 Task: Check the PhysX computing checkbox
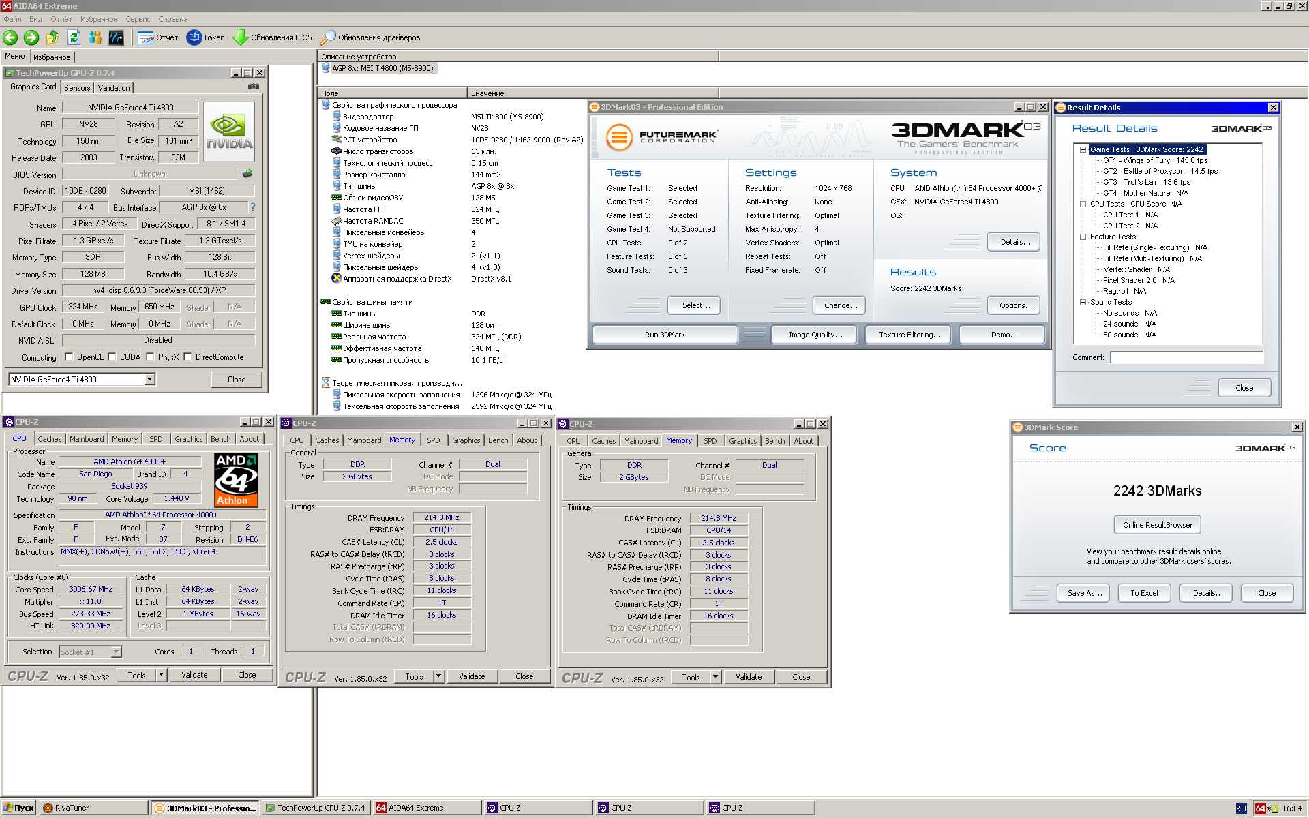pyautogui.click(x=150, y=357)
